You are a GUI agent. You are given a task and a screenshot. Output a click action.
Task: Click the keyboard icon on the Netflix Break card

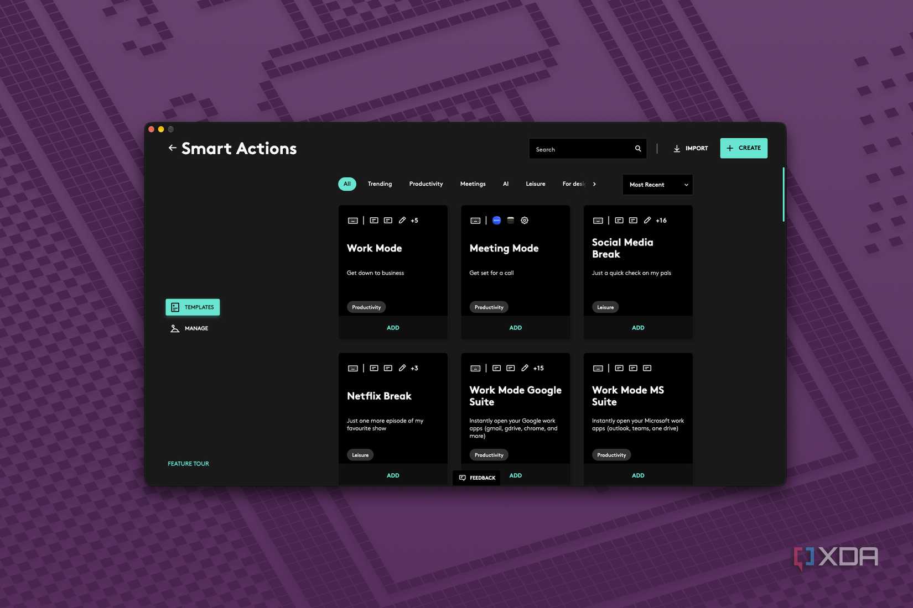point(352,368)
